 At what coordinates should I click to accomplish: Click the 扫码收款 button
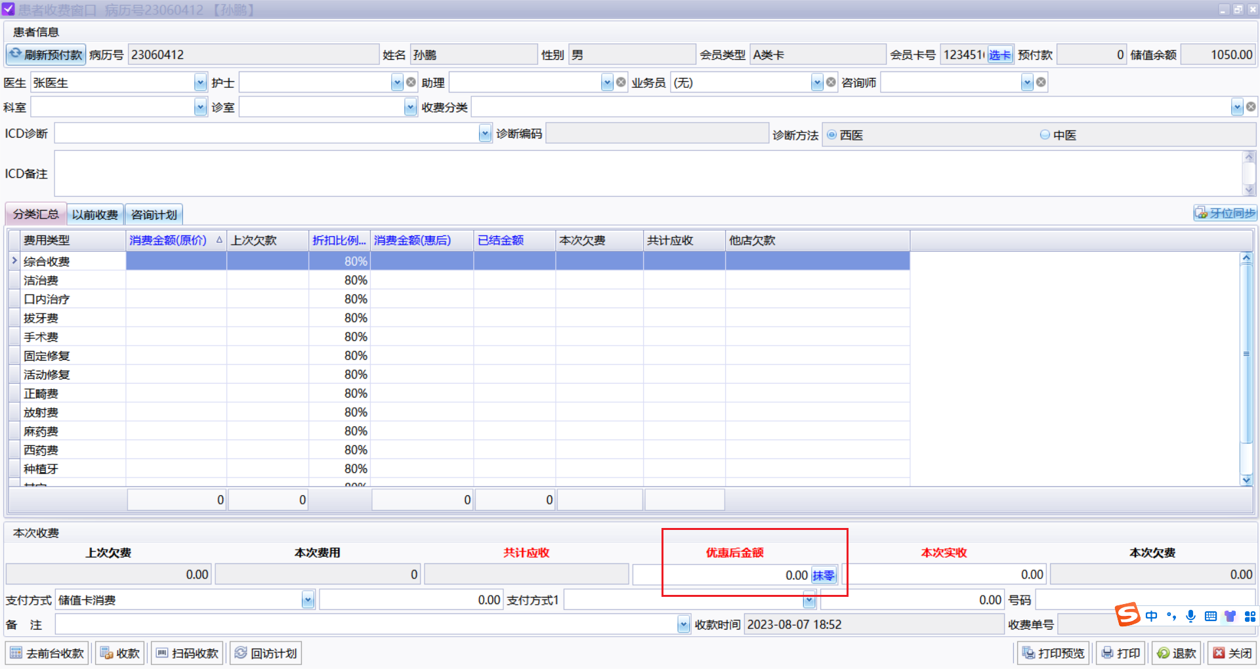pos(187,653)
